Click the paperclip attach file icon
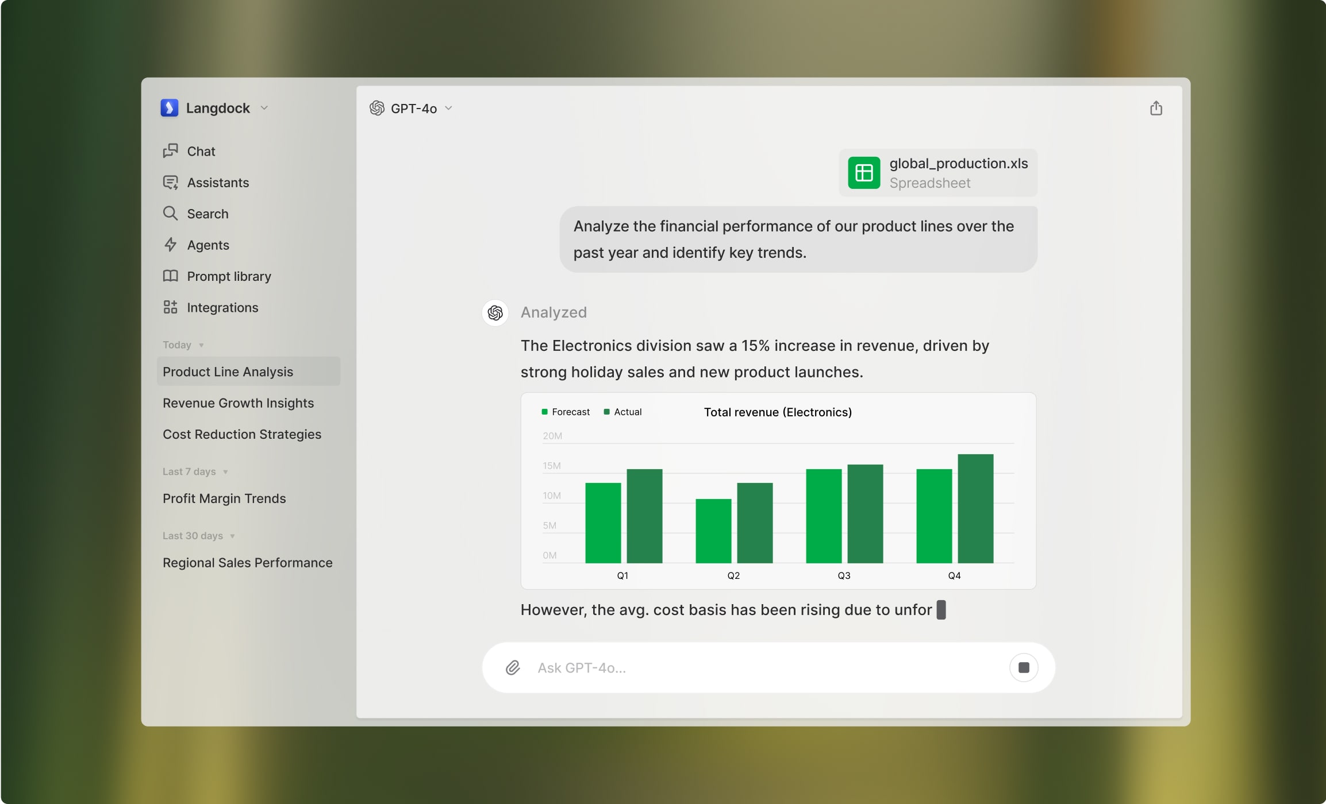1326x804 pixels. [513, 667]
